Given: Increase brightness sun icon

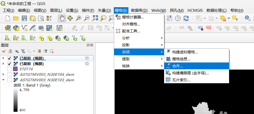Looking at the screenshot, I should coord(41,38).
